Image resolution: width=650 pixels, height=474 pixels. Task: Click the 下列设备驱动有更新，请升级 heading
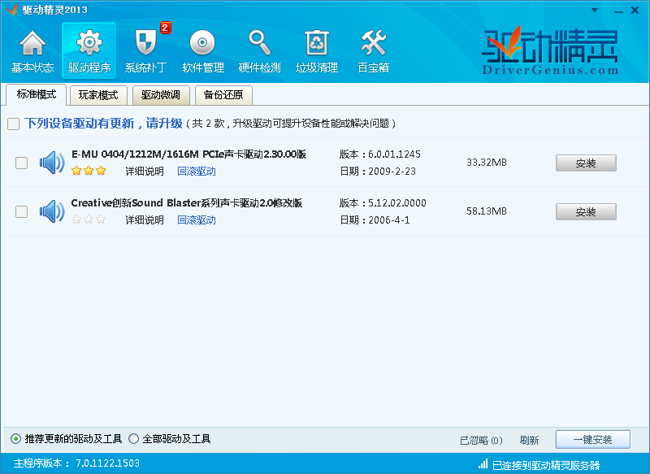click(x=103, y=123)
